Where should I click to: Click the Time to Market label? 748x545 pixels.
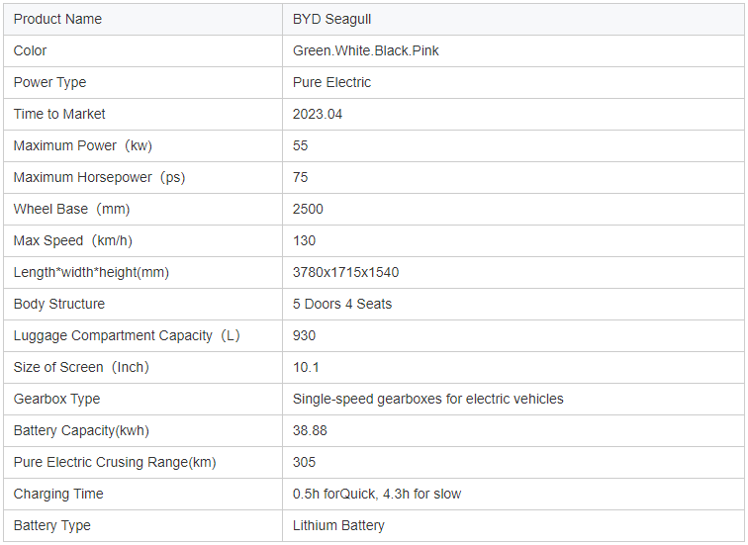point(59,114)
